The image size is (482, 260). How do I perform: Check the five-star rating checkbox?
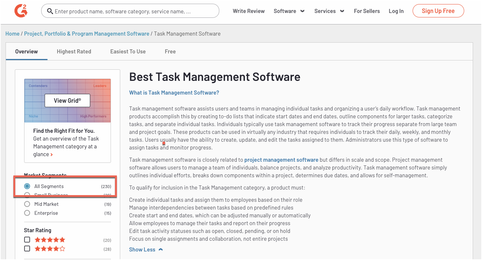[27, 240]
